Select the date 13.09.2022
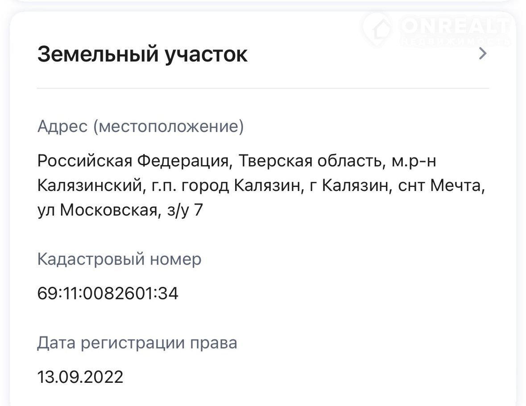 pos(80,377)
